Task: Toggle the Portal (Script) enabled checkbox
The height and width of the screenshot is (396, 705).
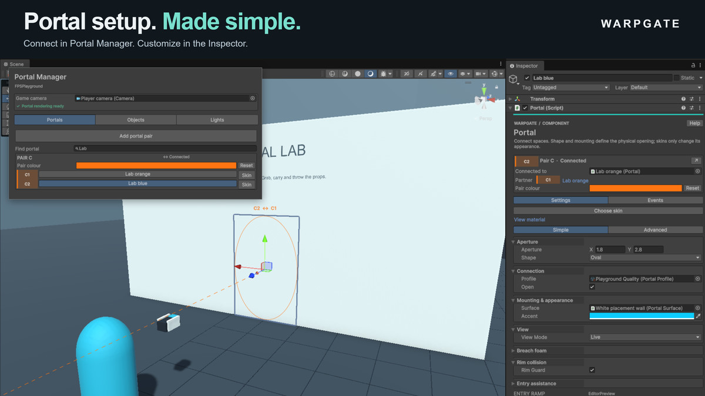Action: tap(525, 108)
